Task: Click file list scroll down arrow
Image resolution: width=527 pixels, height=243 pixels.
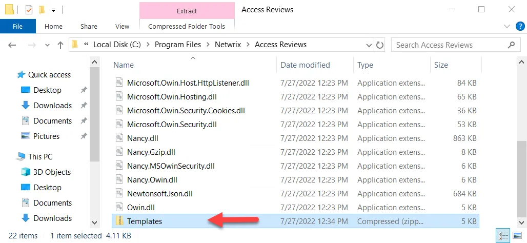Action: [522, 222]
